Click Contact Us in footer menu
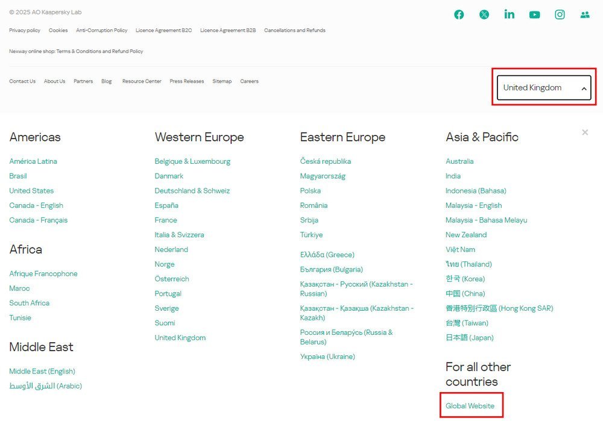Screen dimensions: 603x421 coord(22,81)
